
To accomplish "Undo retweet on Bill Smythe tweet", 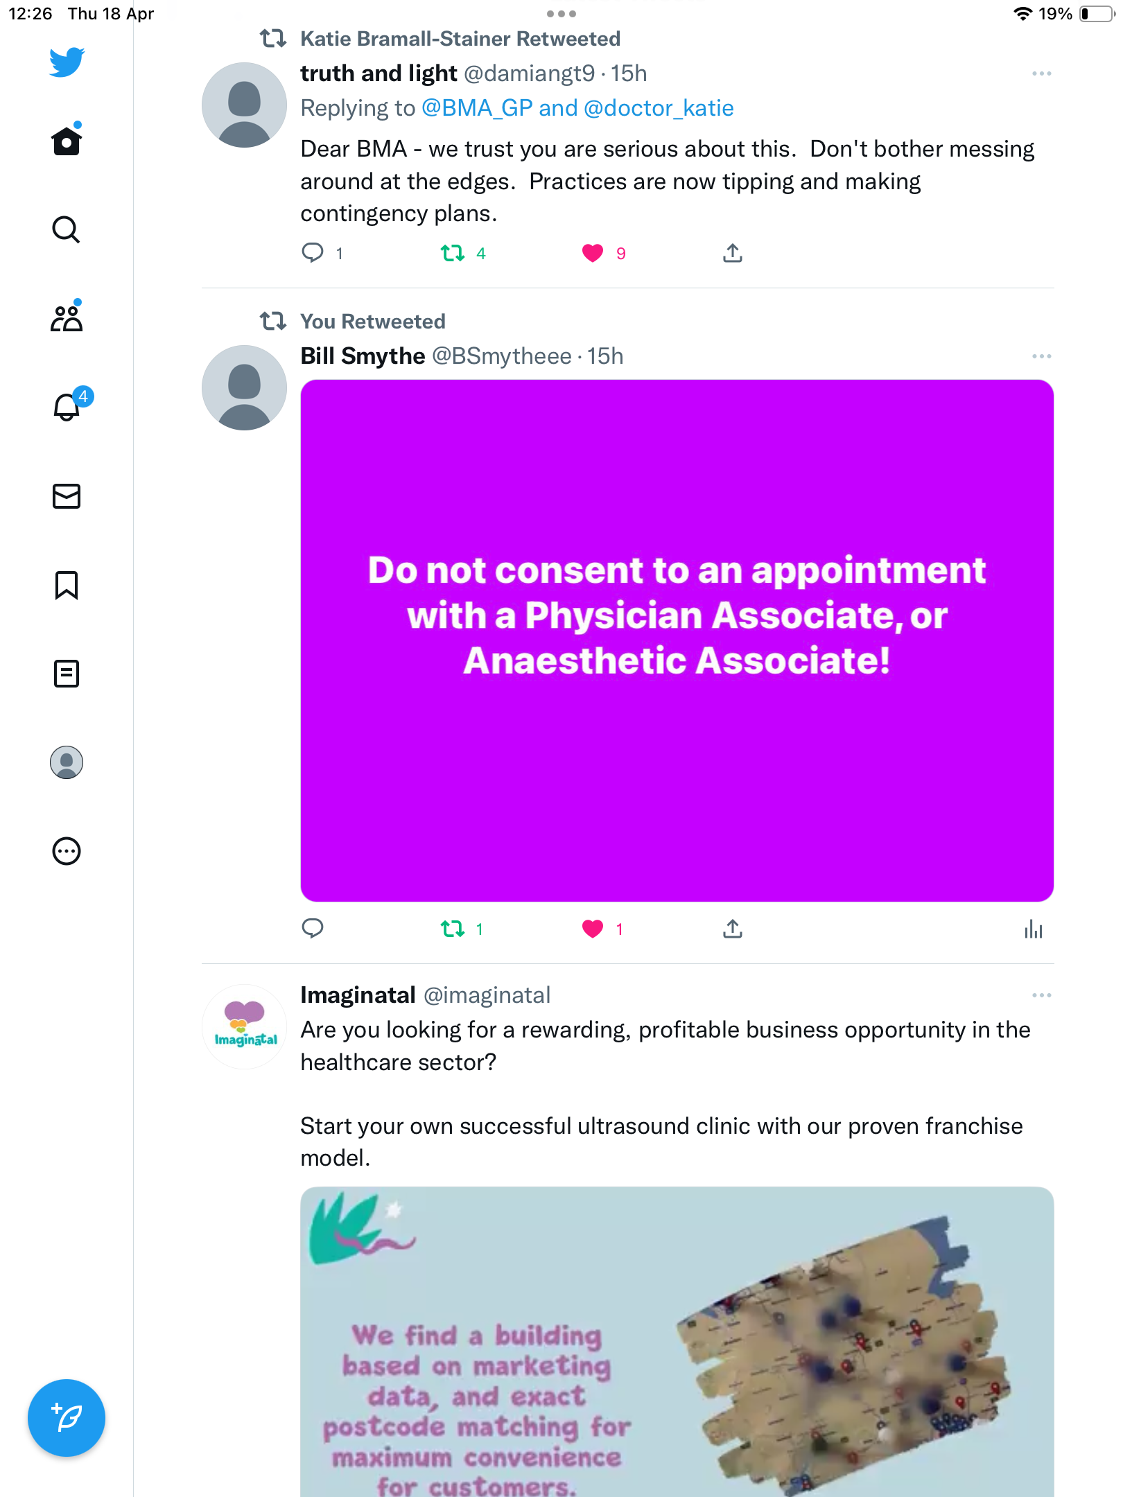I will click(453, 929).
